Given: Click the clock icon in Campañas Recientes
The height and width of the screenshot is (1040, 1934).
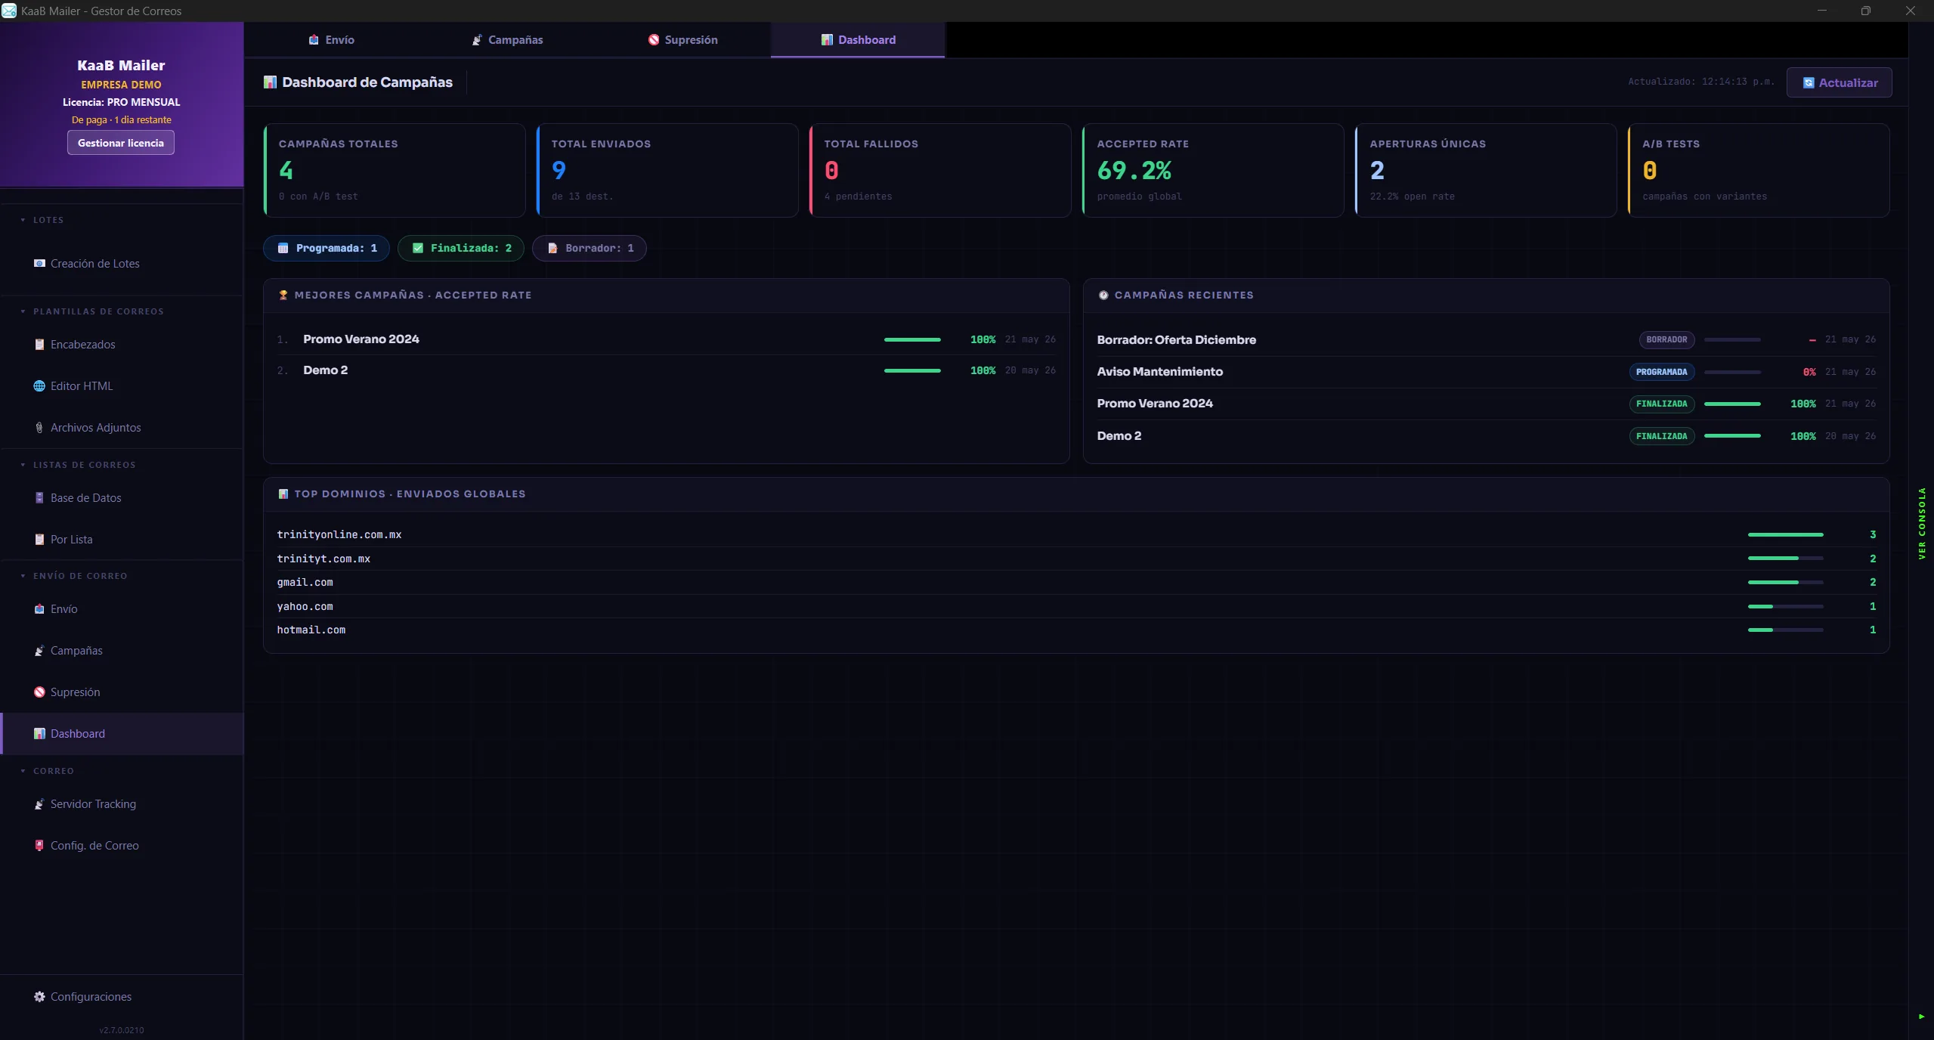Looking at the screenshot, I should [1103, 296].
